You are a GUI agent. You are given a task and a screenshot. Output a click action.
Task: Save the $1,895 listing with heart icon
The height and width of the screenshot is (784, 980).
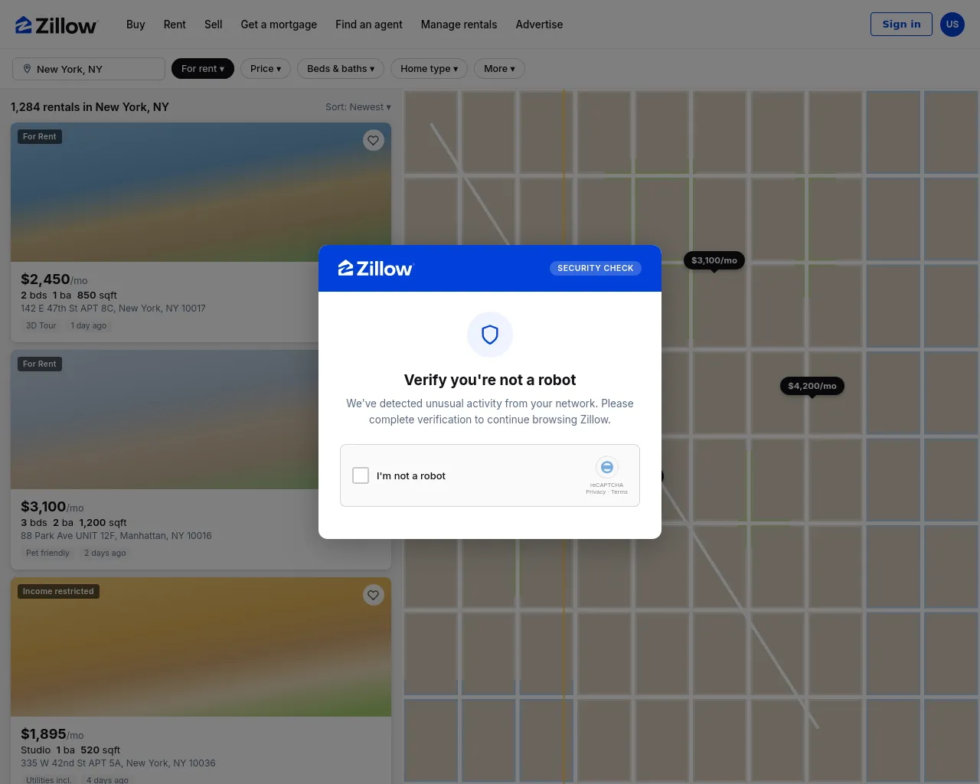click(374, 595)
